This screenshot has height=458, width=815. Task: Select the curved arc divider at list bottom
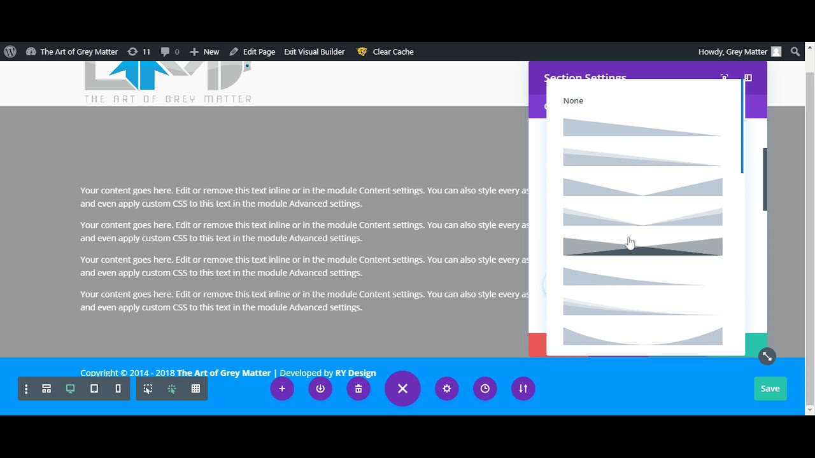(x=643, y=336)
